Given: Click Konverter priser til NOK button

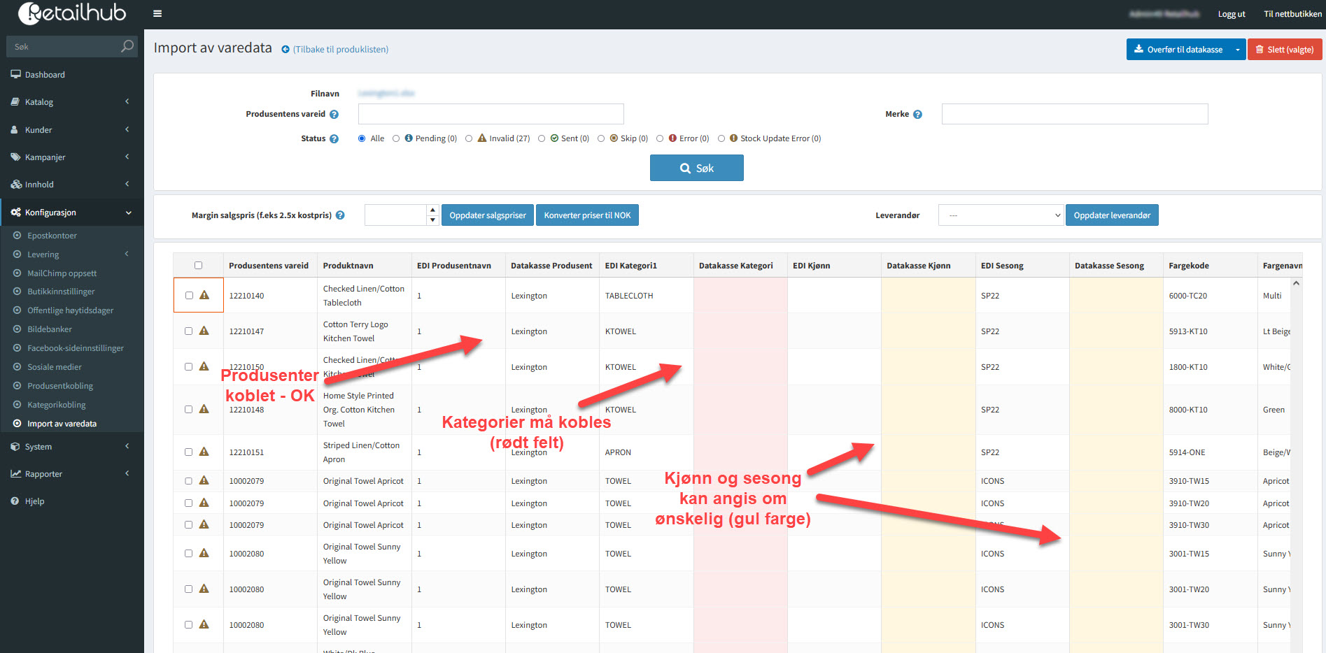Looking at the screenshot, I should (587, 215).
